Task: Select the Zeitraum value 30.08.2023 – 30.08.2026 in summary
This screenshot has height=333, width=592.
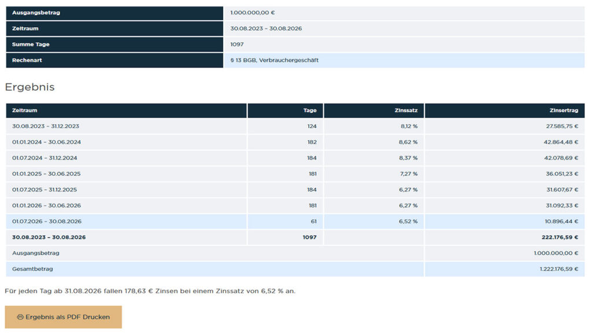Action: pyautogui.click(x=266, y=28)
